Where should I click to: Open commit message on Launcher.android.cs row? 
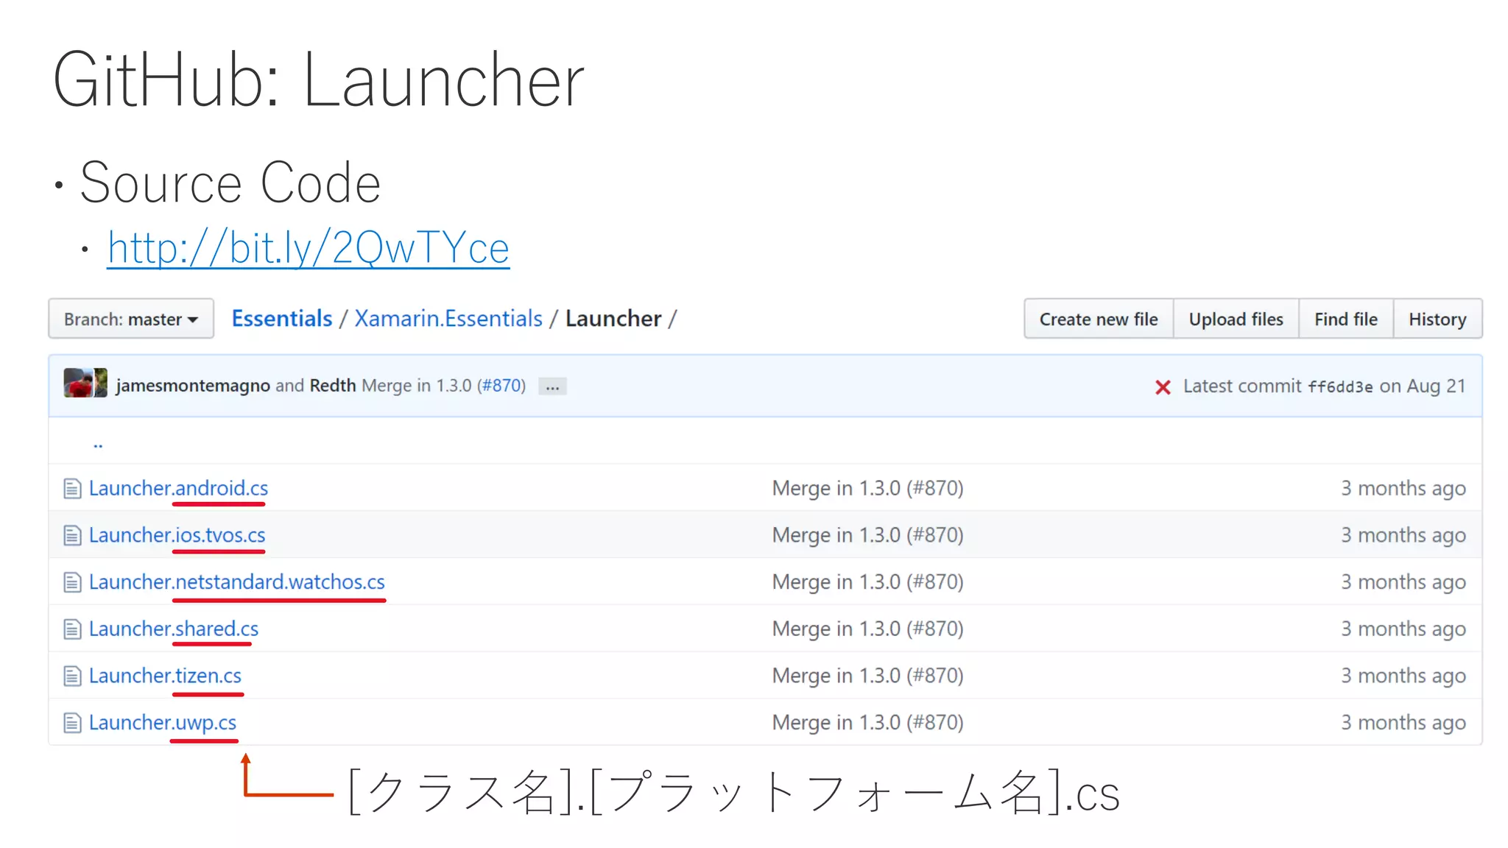(x=867, y=488)
